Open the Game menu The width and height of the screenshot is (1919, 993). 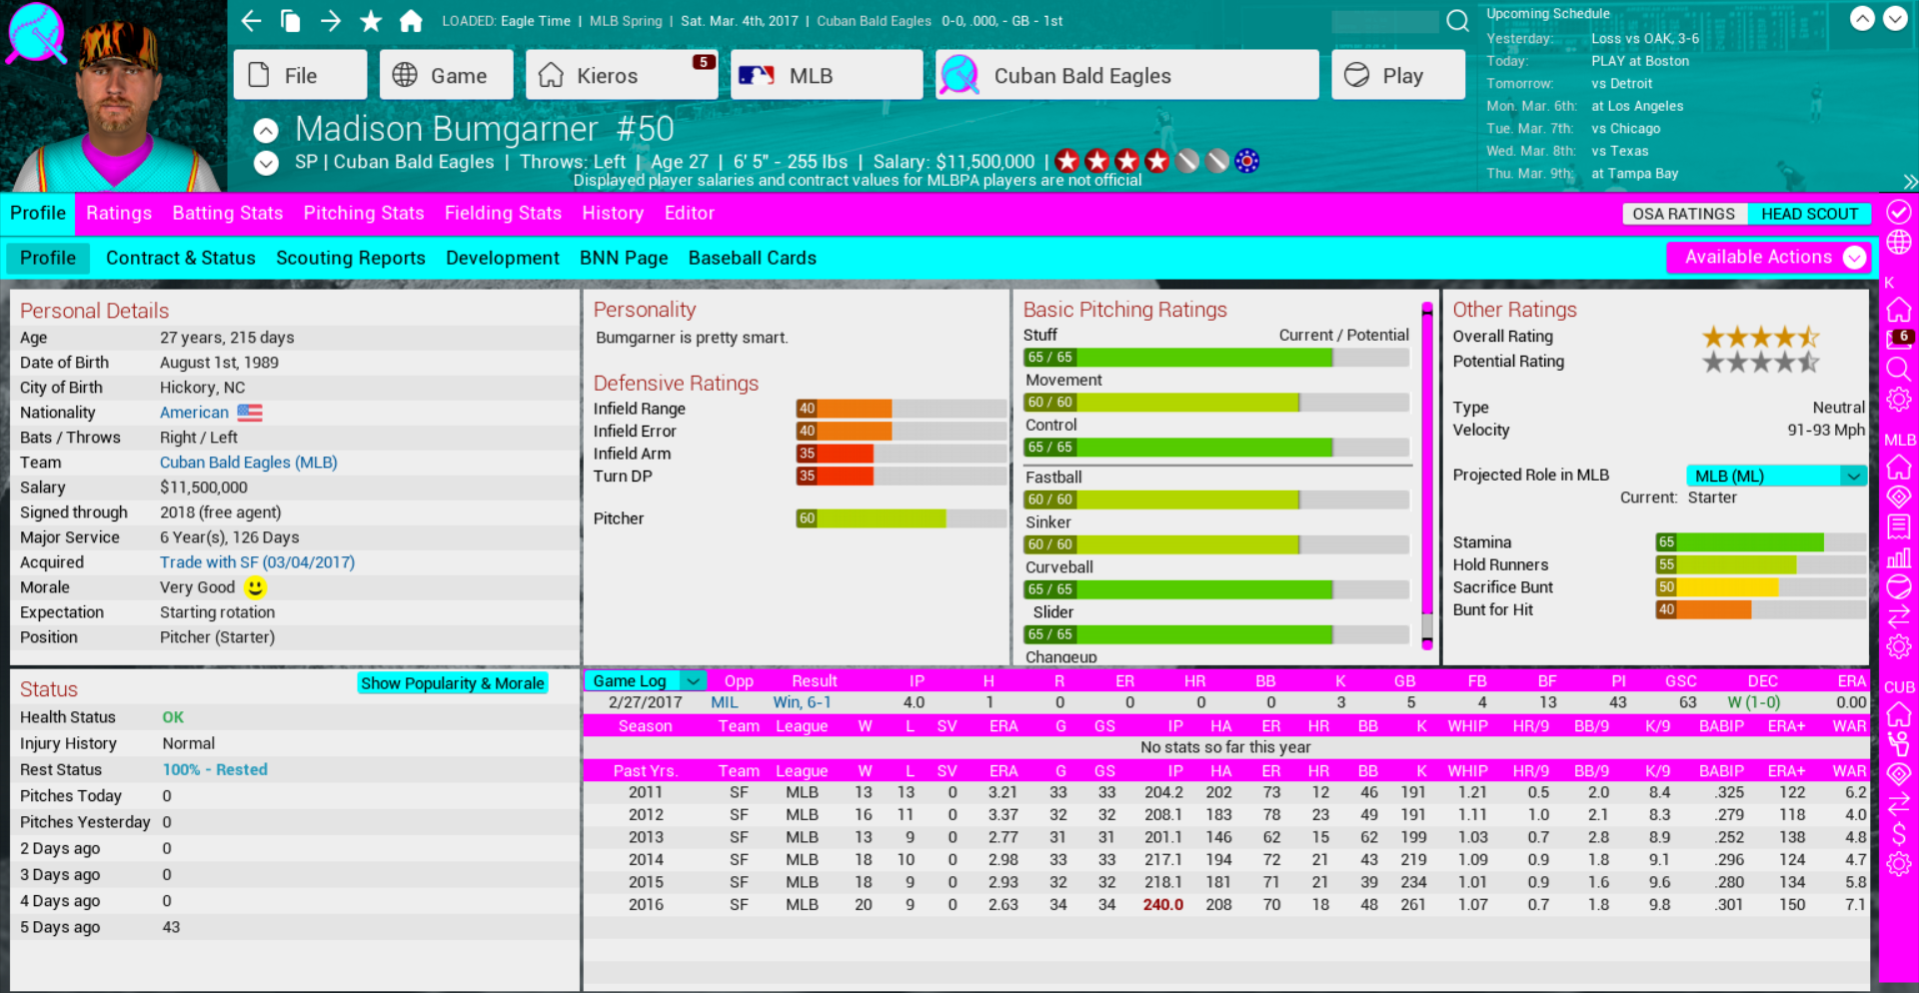pyautogui.click(x=446, y=75)
